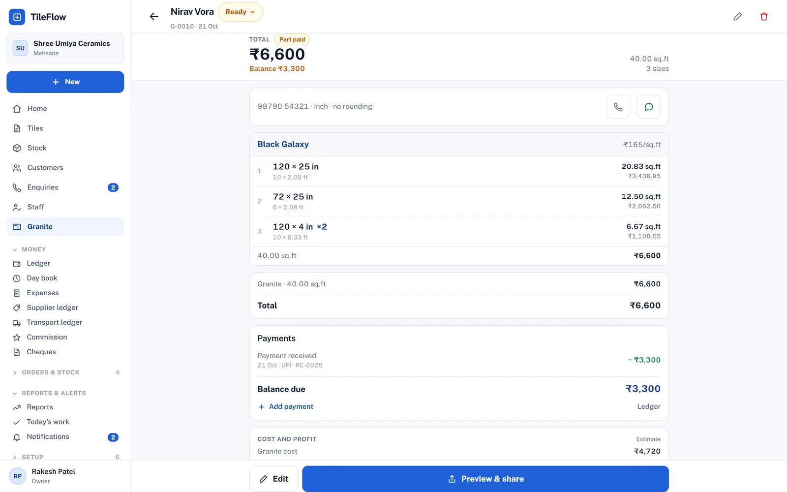Click the Payment received entry
This screenshot has height=492, width=787.
[x=459, y=360]
